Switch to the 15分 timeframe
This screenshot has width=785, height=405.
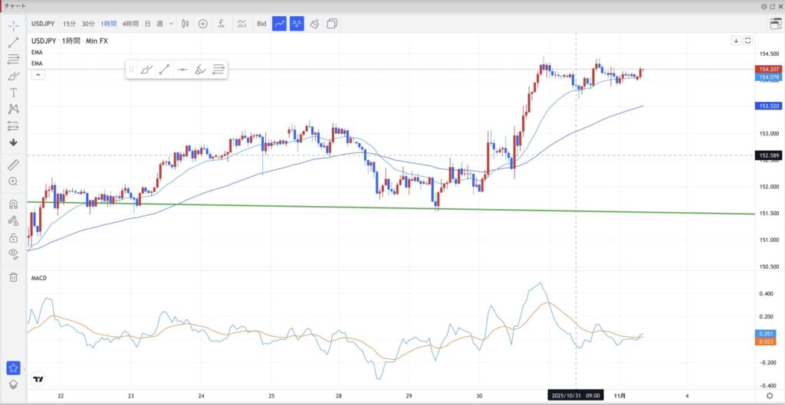[x=69, y=24]
